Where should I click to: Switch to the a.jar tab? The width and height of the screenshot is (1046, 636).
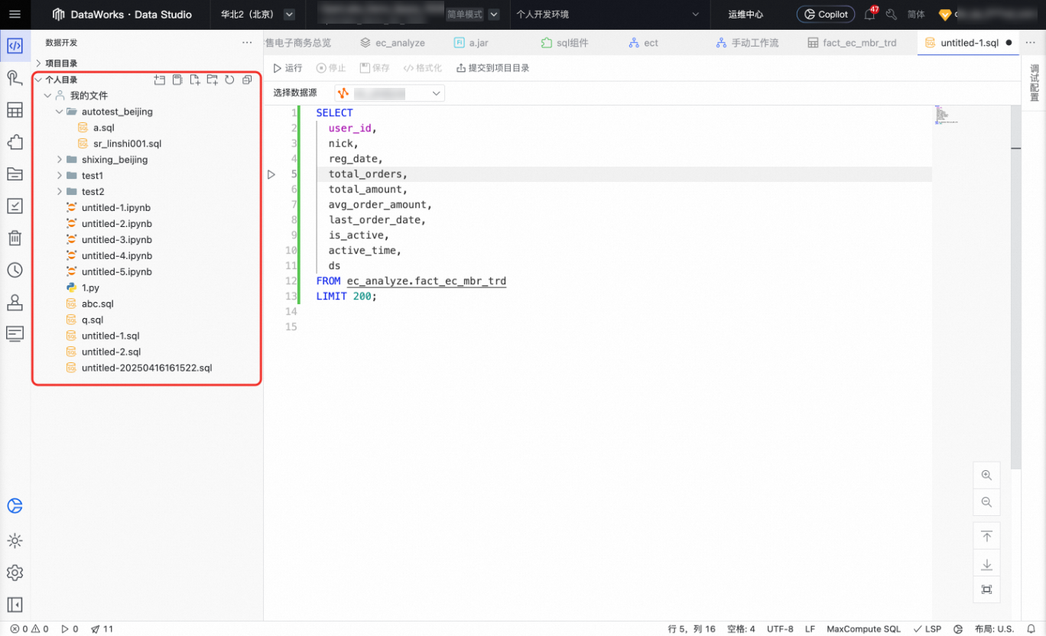click(471, 43)
